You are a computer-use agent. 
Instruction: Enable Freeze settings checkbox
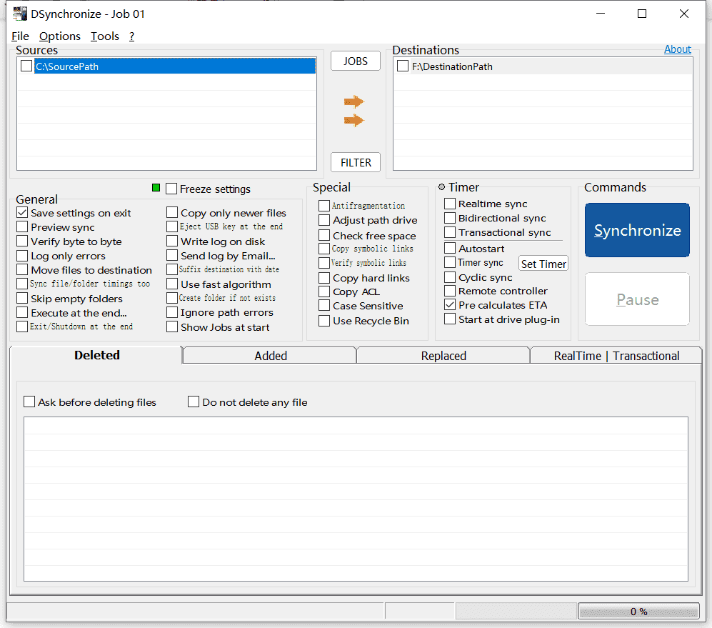(171, 189)
